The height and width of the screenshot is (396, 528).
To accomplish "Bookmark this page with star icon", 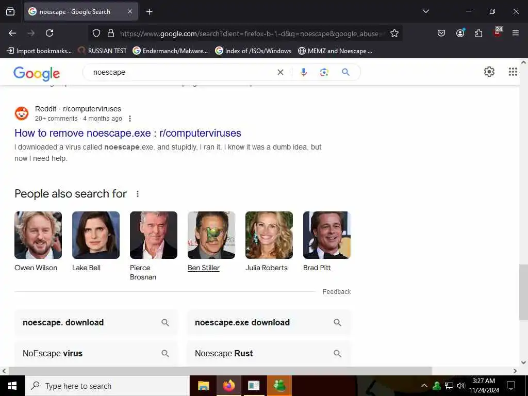I will coord(394,33).
